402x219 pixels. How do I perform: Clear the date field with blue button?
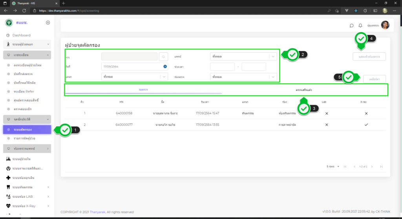tap(165, 66)
